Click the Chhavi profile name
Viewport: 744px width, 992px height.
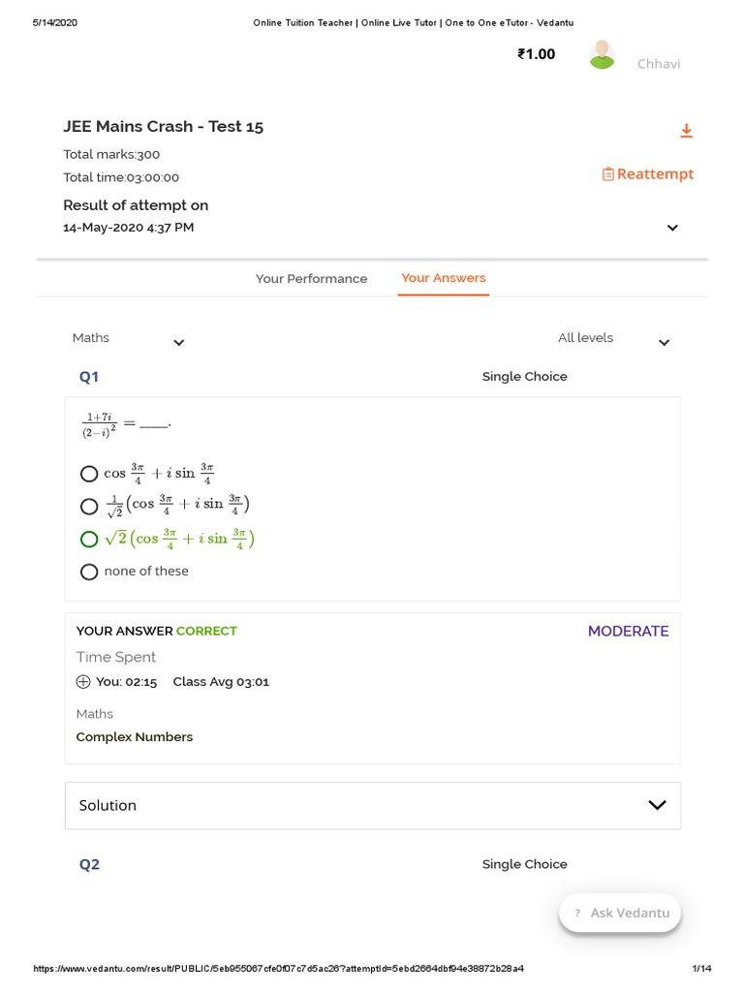tap(659, 64)
